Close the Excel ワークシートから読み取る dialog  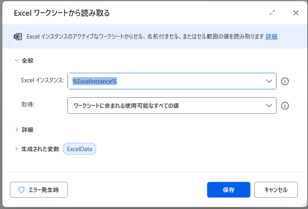[x=296, y=13]
